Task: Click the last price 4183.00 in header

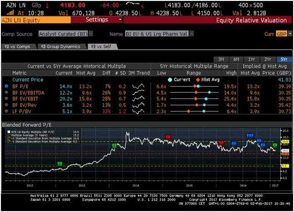Action: coord(73,5)
